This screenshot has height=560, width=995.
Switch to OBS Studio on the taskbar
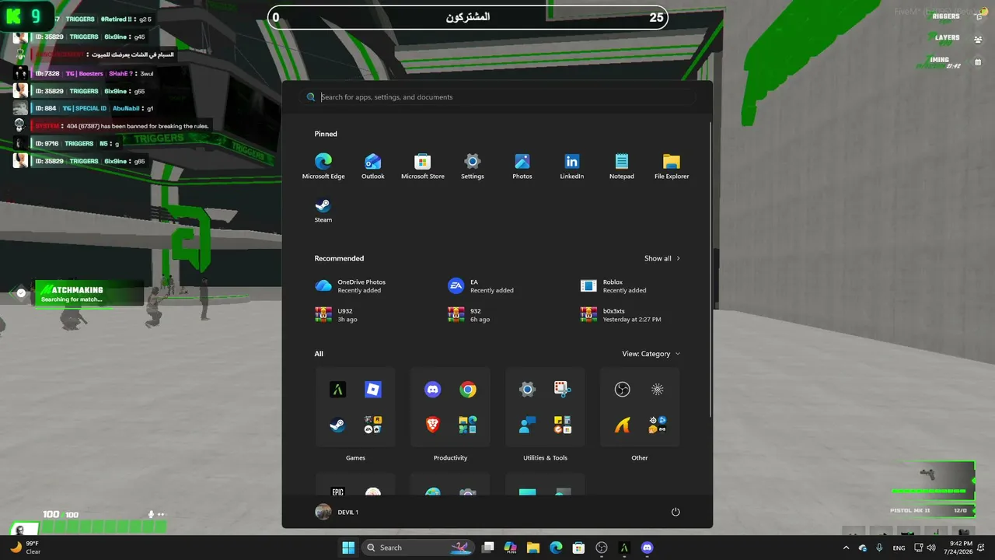(x=601, y=548)
